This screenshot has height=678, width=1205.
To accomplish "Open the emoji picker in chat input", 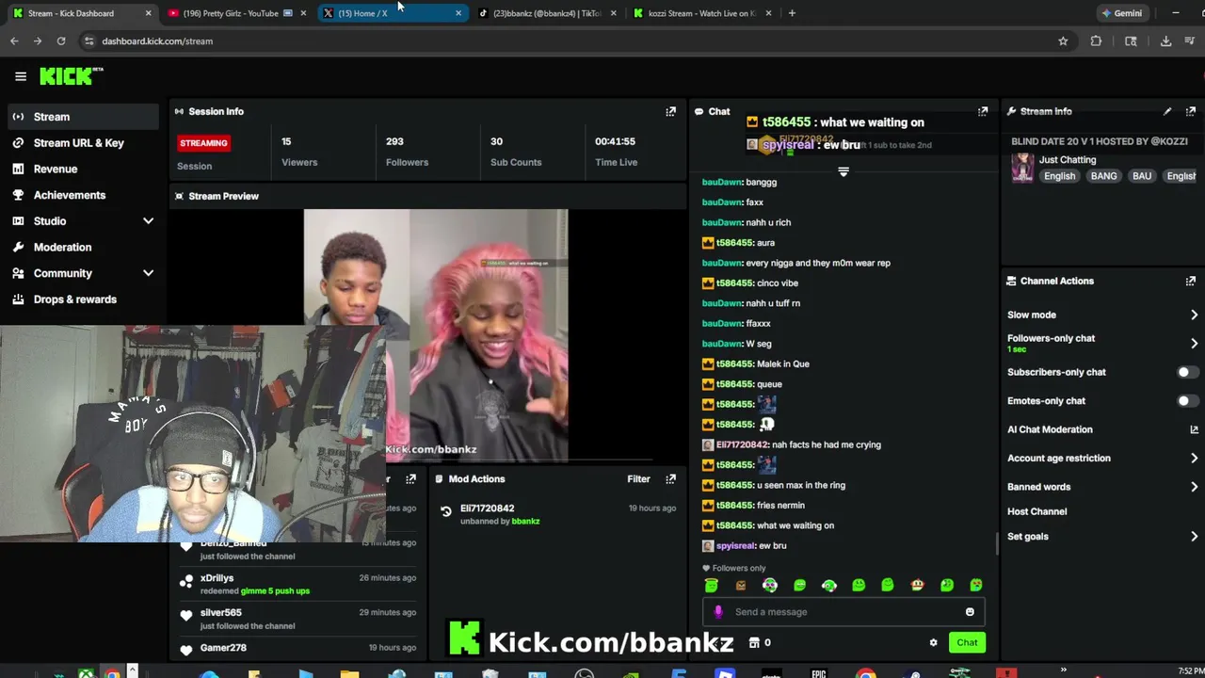I will (x=970, y=612).
